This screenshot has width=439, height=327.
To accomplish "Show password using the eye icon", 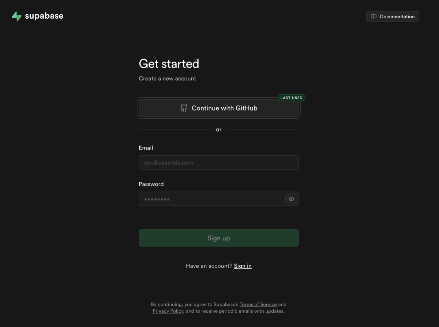I will (291, 199).
